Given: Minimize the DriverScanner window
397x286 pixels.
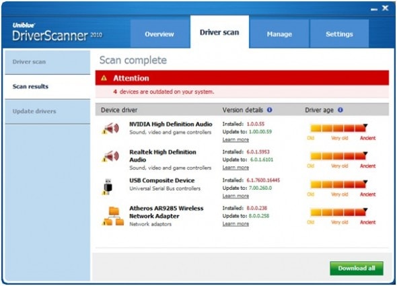Looking at the screenshot, I should coord(374,9).
